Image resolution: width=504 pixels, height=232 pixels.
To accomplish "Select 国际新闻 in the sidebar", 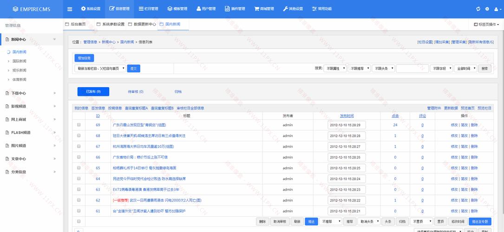I will (x=20, y=61).
